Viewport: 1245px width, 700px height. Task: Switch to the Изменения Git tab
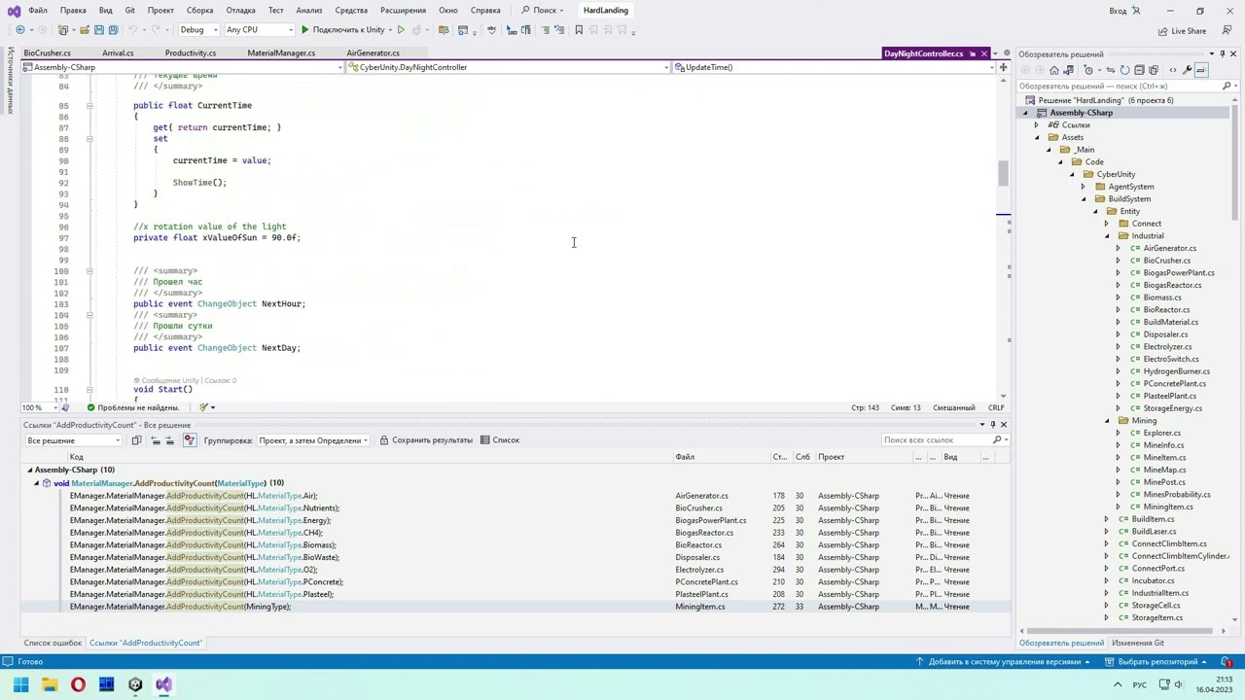pyautogui.click(x=1138, y=643)
